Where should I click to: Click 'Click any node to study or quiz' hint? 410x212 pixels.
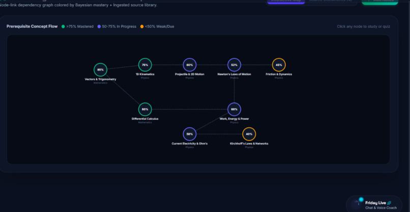pyautogui.click(x=363, y=26)
